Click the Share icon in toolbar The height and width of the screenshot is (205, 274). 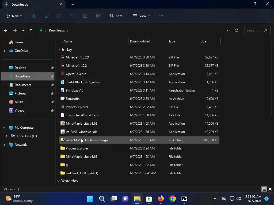click(x=85, y=16)
